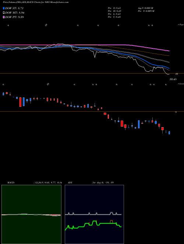Viewport: 184px width, 244px height.
Task: Select the 'DOW MT: 8.94' legend text
Action: click(15, 13)
